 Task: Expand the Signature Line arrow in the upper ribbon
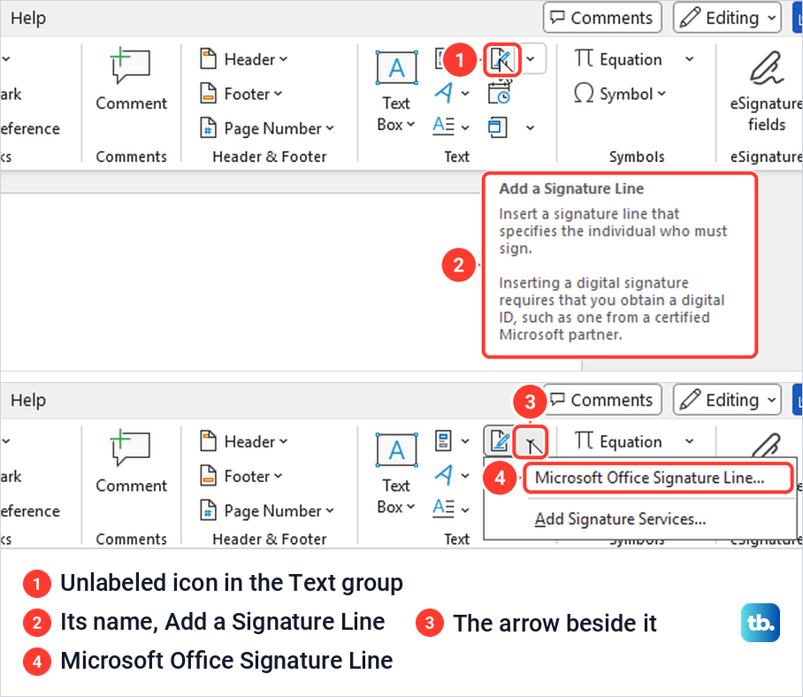coord(531,59)
